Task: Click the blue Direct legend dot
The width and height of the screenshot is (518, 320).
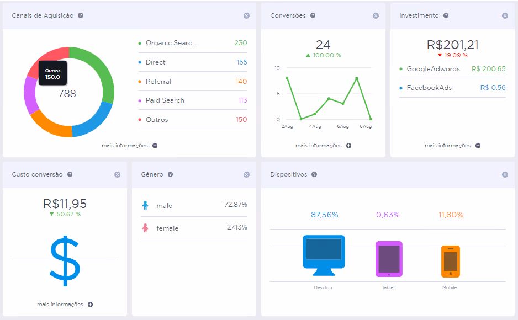Action: pyautogui.click(x=140, y=62)
